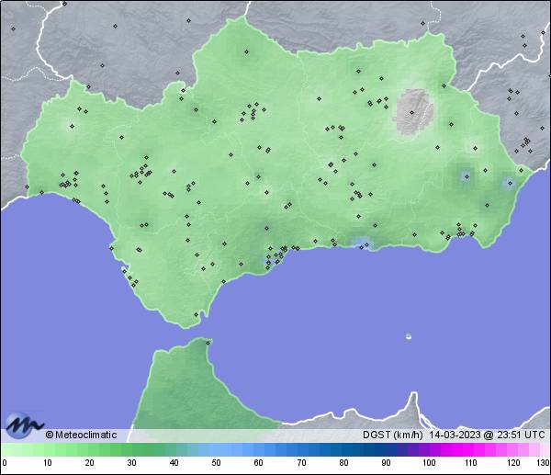Screen dimensions: 551x475
Task: Click the scale value 110
Action: tap(471, 462)
